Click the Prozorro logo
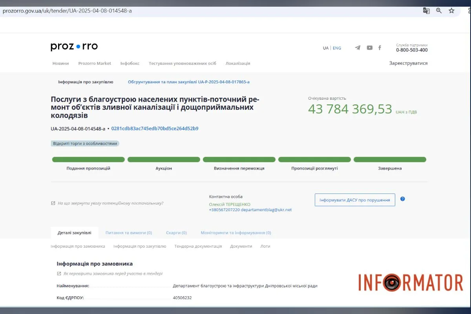Image resolution: width=471 pixels, height=314 pixels. [74, 47]
